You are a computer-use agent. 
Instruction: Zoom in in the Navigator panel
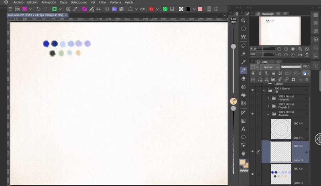click(286, 49)
